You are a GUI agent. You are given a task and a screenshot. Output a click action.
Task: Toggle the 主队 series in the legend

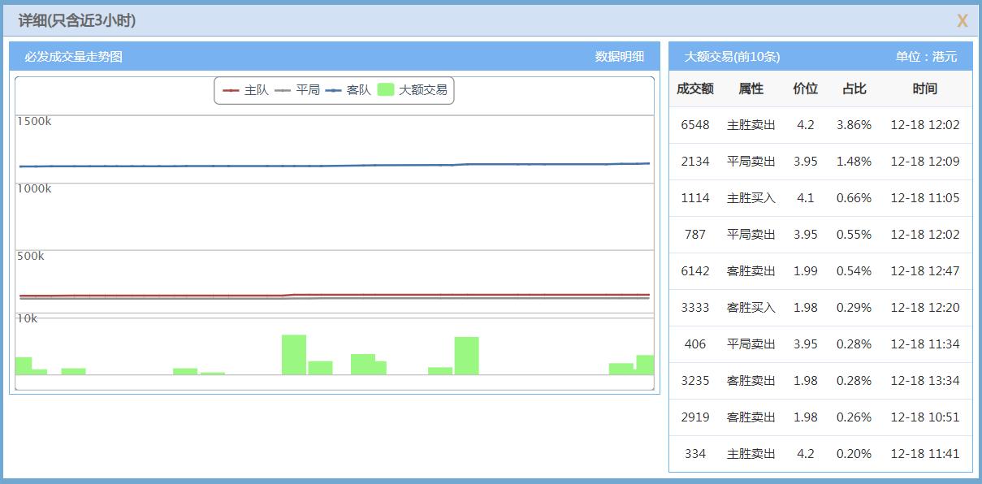(246, 90)
